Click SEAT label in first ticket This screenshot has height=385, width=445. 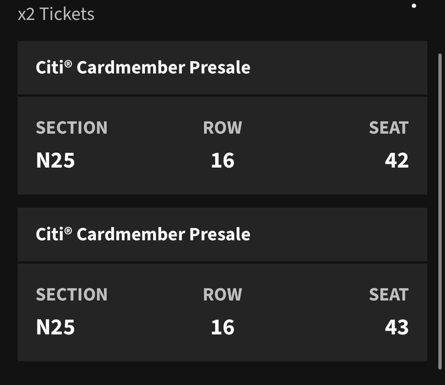pos(389,128)
